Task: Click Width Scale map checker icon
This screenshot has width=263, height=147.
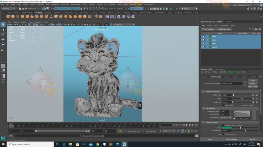Action: [253, 95]
